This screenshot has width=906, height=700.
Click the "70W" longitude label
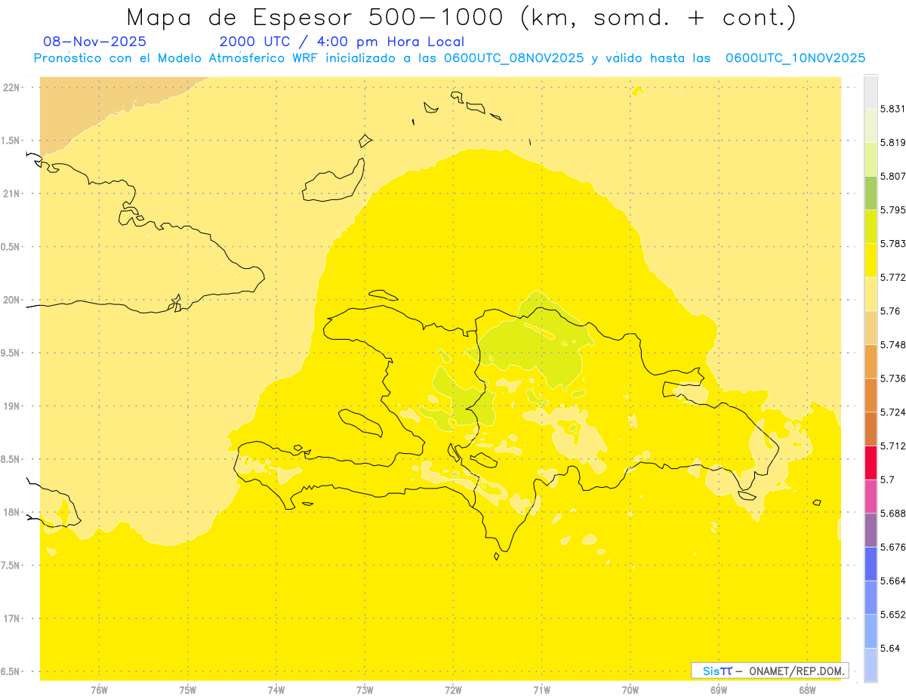click(x=630, y=689)
